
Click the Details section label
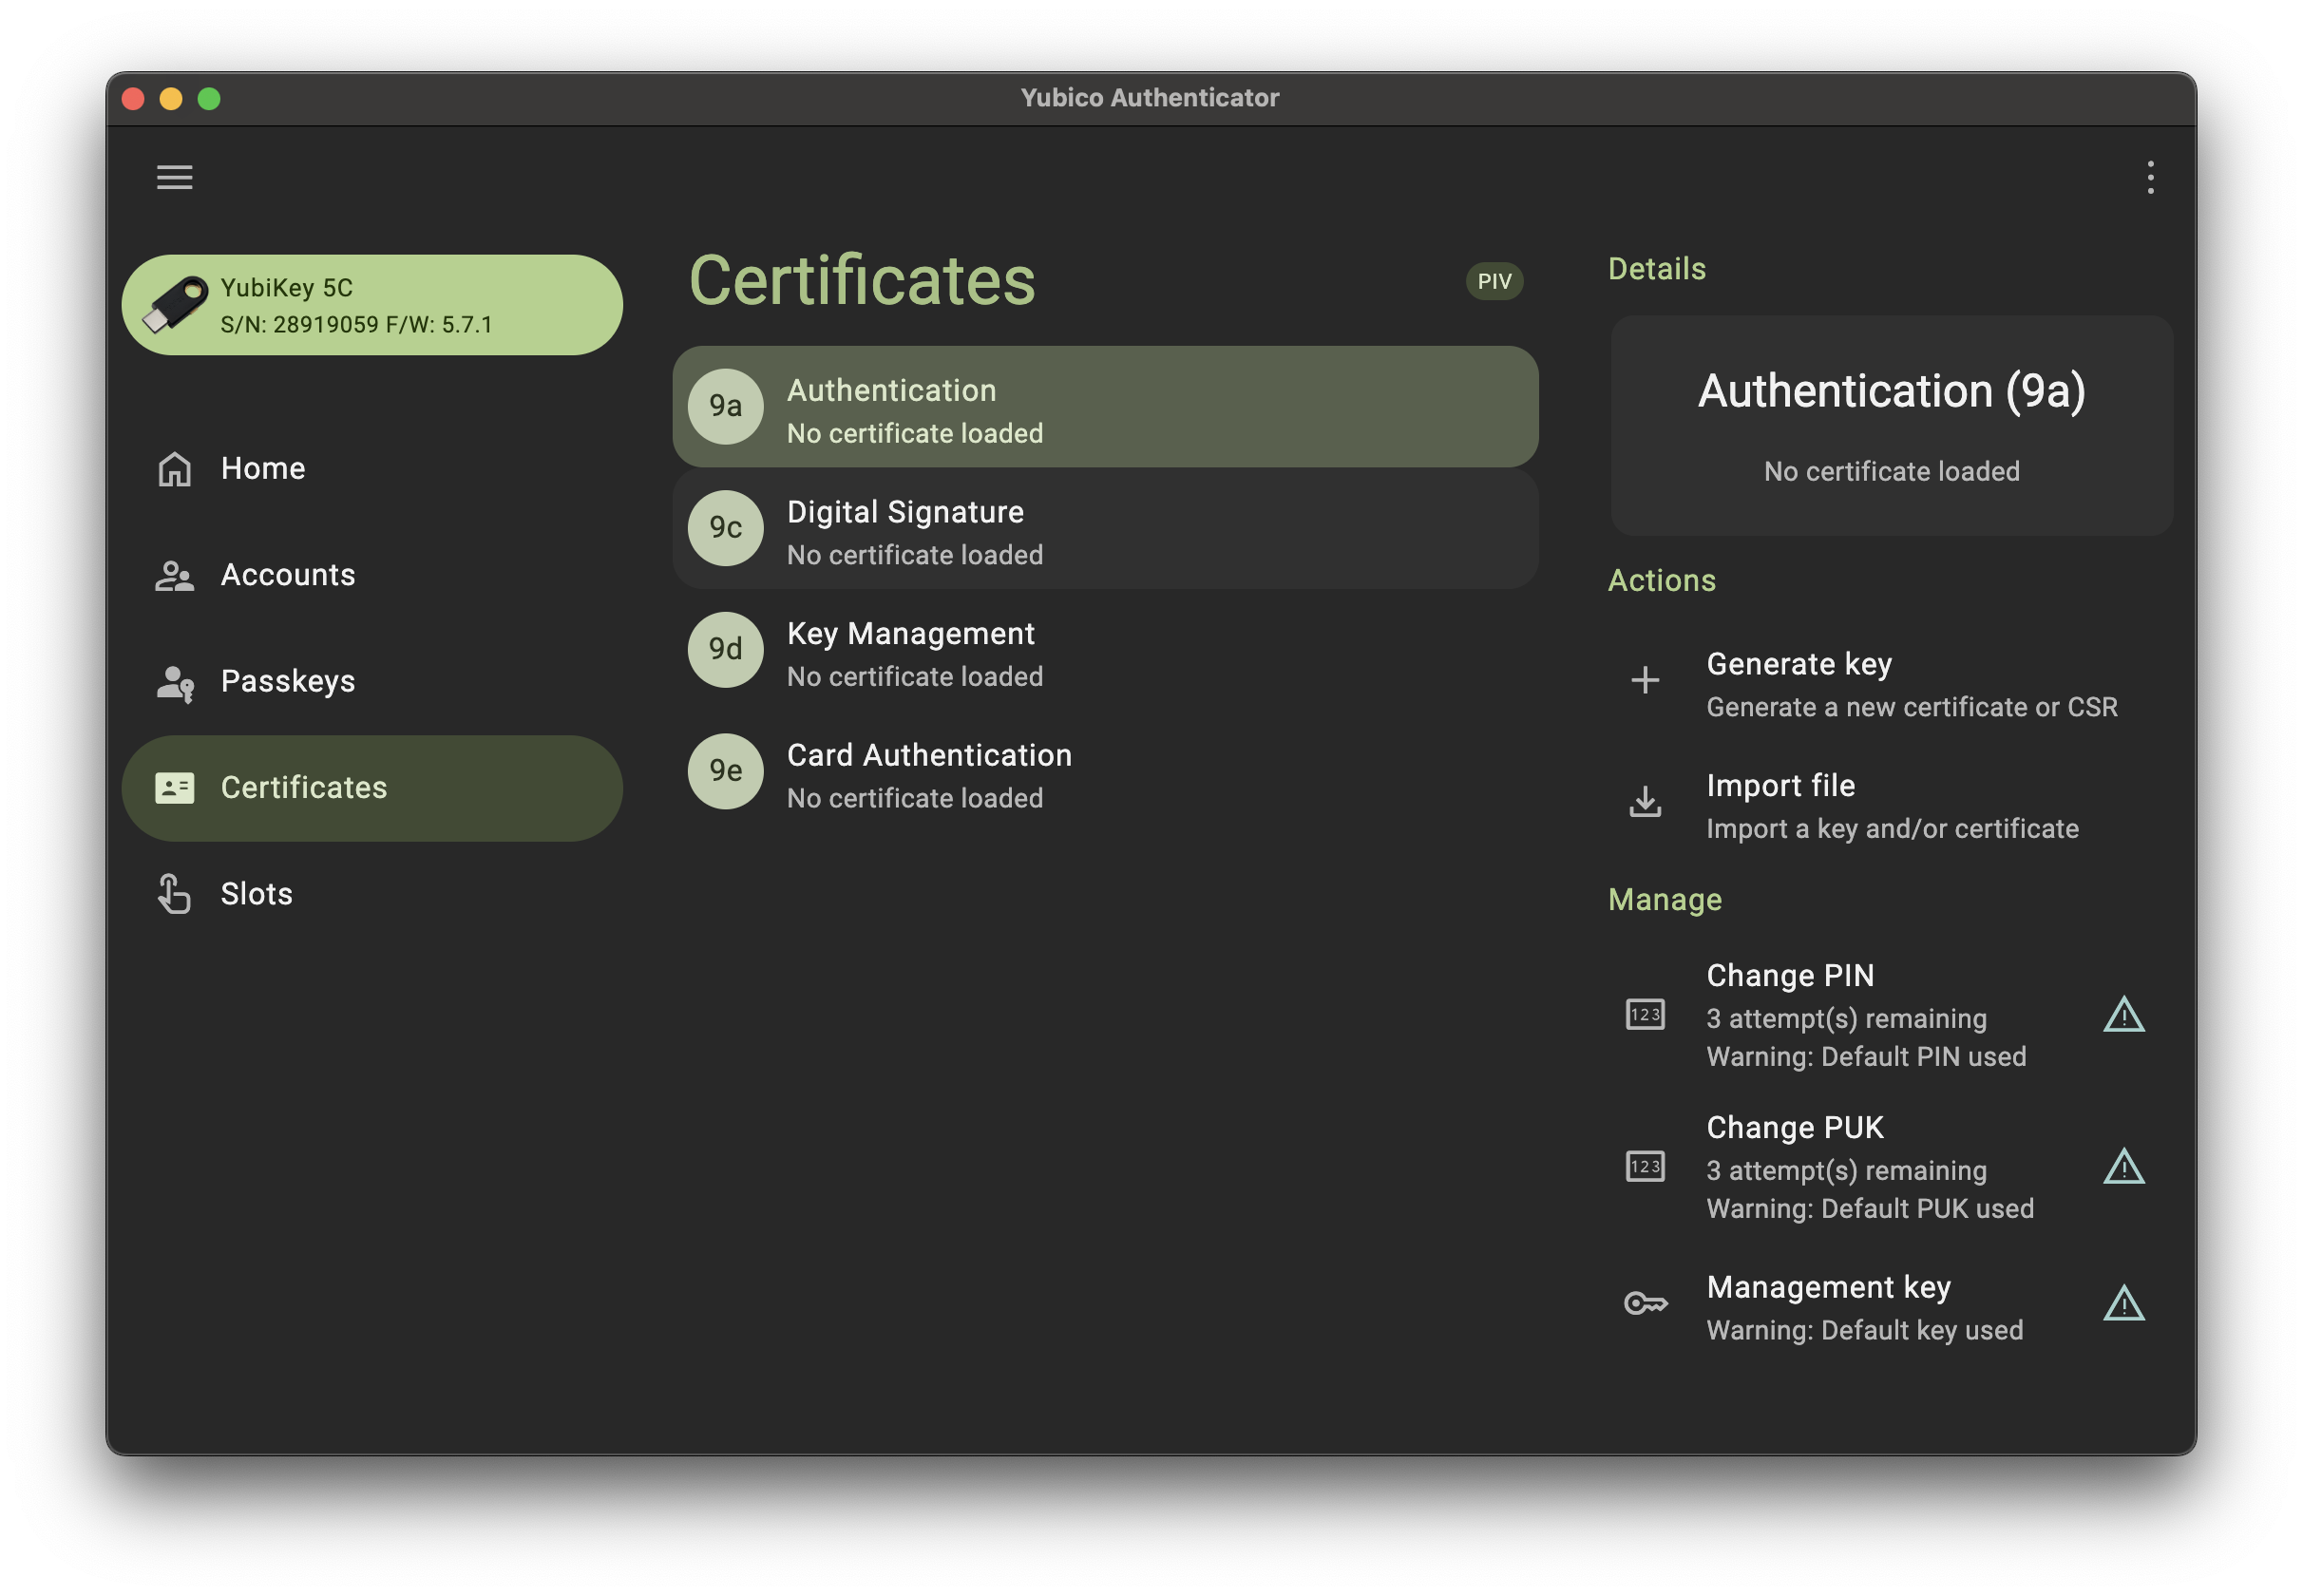coord(1656,269)
